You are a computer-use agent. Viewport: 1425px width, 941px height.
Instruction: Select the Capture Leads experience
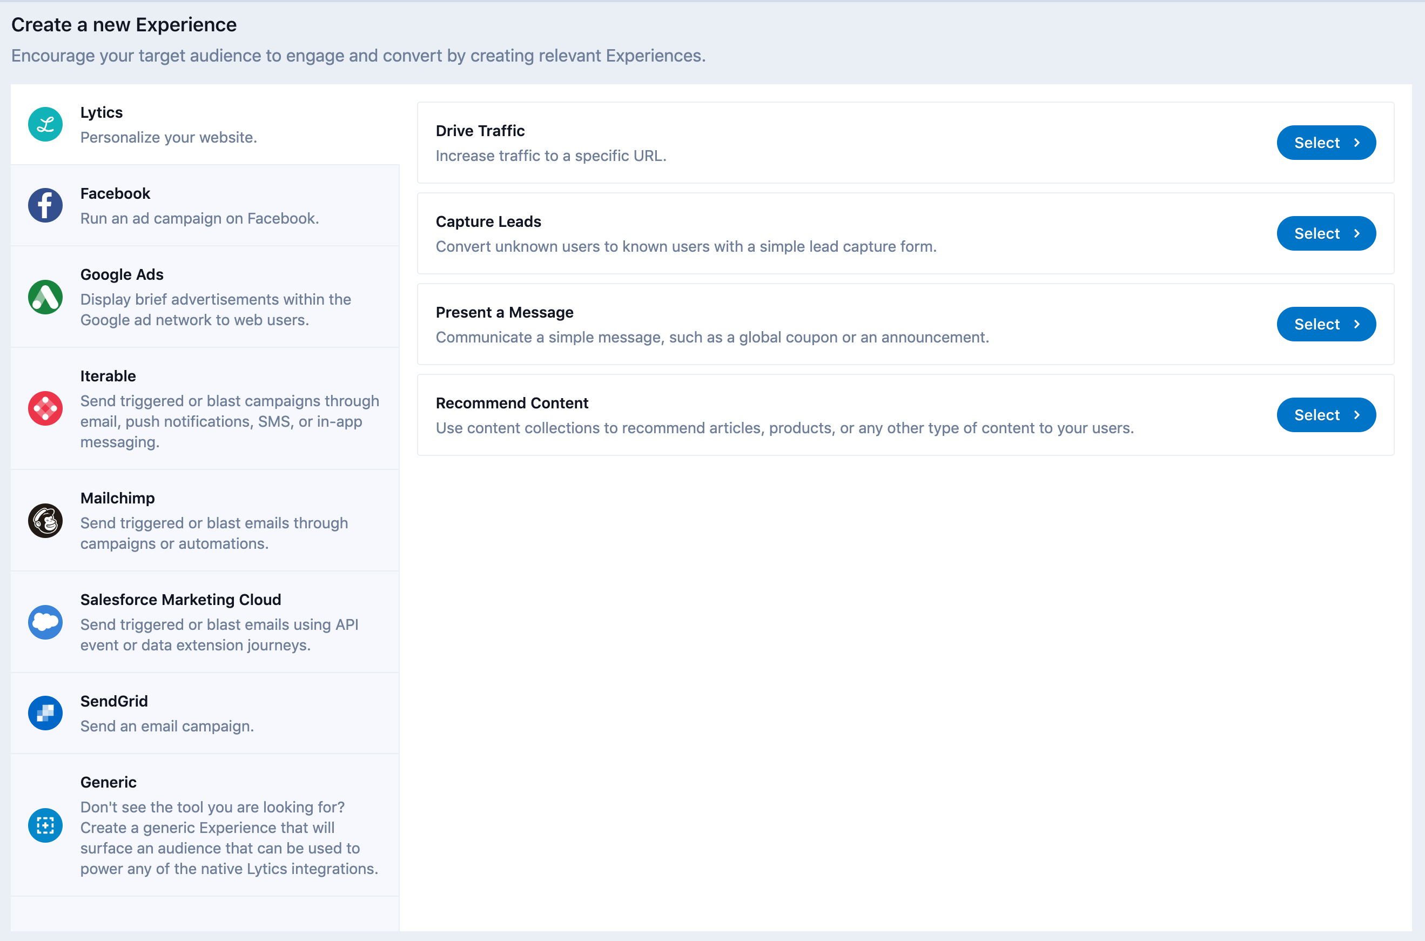click(1326, 233)
